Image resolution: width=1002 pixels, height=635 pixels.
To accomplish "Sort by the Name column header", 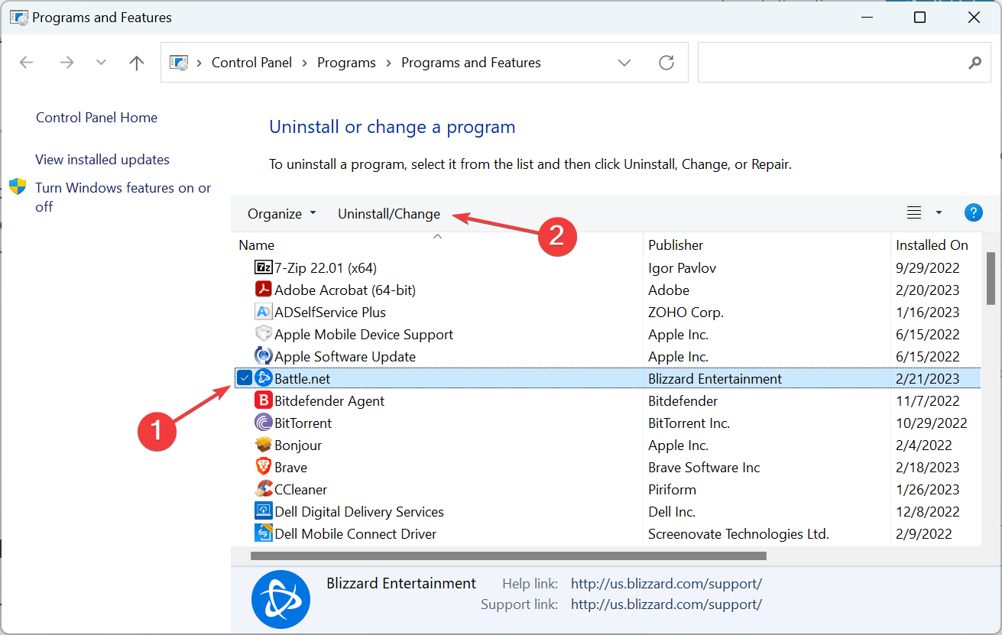I will 256,245.
